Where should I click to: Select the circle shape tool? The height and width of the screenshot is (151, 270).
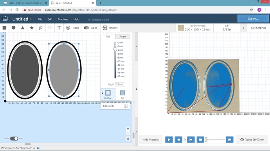click(13, 28)
